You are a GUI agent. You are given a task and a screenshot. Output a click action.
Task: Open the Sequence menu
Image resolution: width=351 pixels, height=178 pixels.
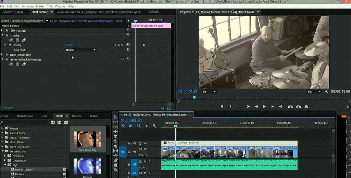coord(27,6)
